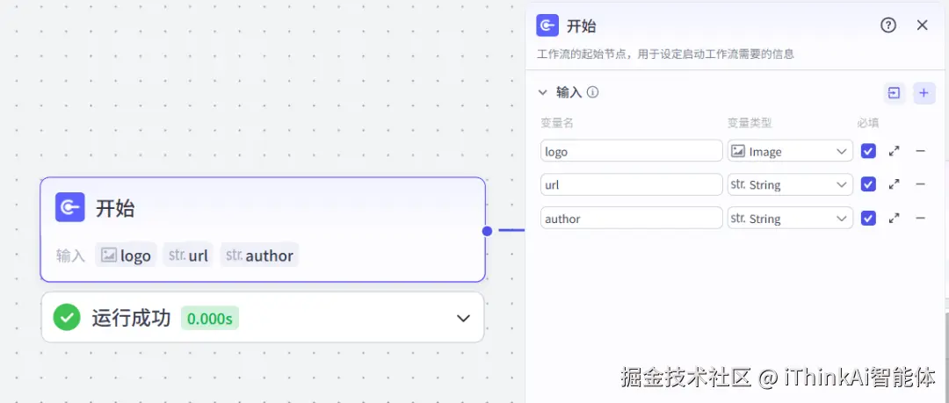Image resolution: width=949 pixels, height=403 pixels.
Task: Uncheck required checkbox for url
Action: (x=868, y=184)
